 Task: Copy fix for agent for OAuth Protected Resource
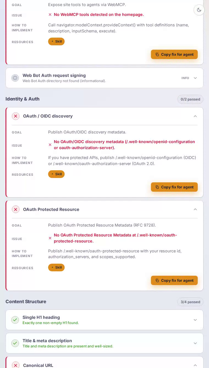174,280
